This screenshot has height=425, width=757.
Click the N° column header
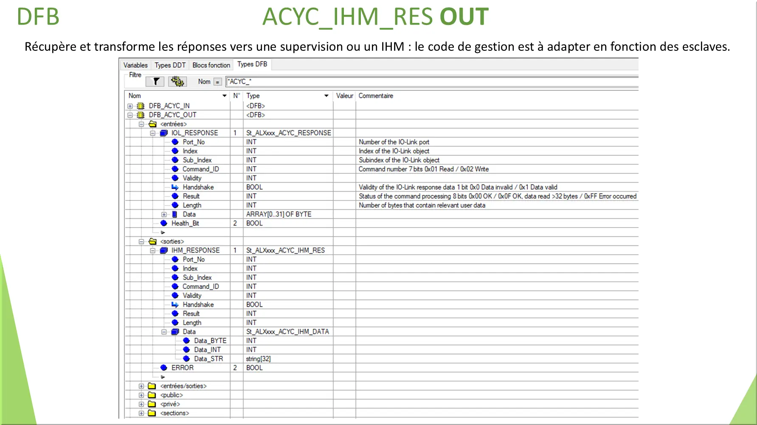pyautogui.click(x=236, y=96)
